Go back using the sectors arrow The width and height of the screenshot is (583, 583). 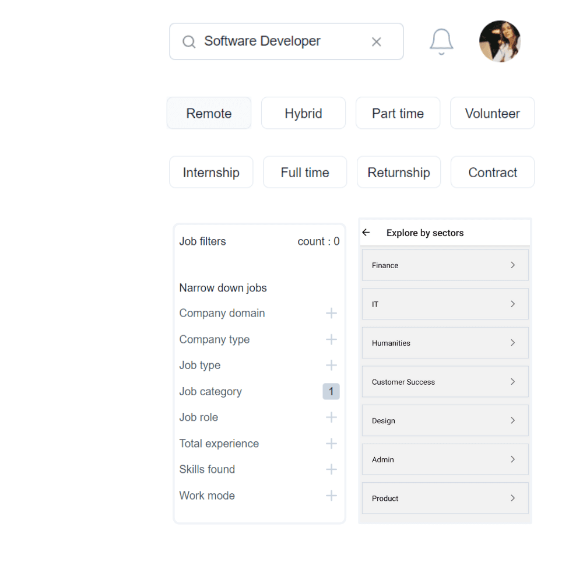(366, 233)
